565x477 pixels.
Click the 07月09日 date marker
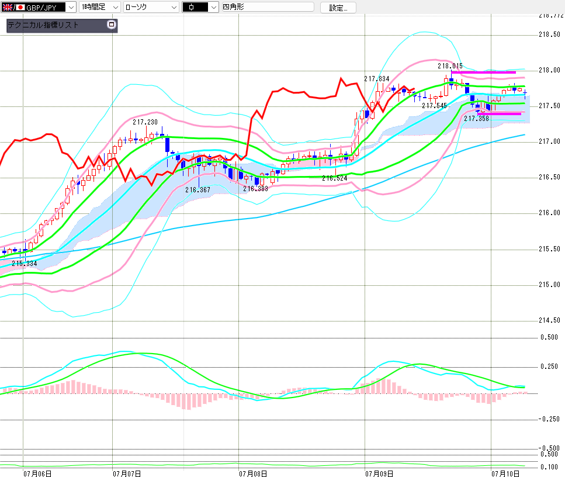(x=379, y=473)
